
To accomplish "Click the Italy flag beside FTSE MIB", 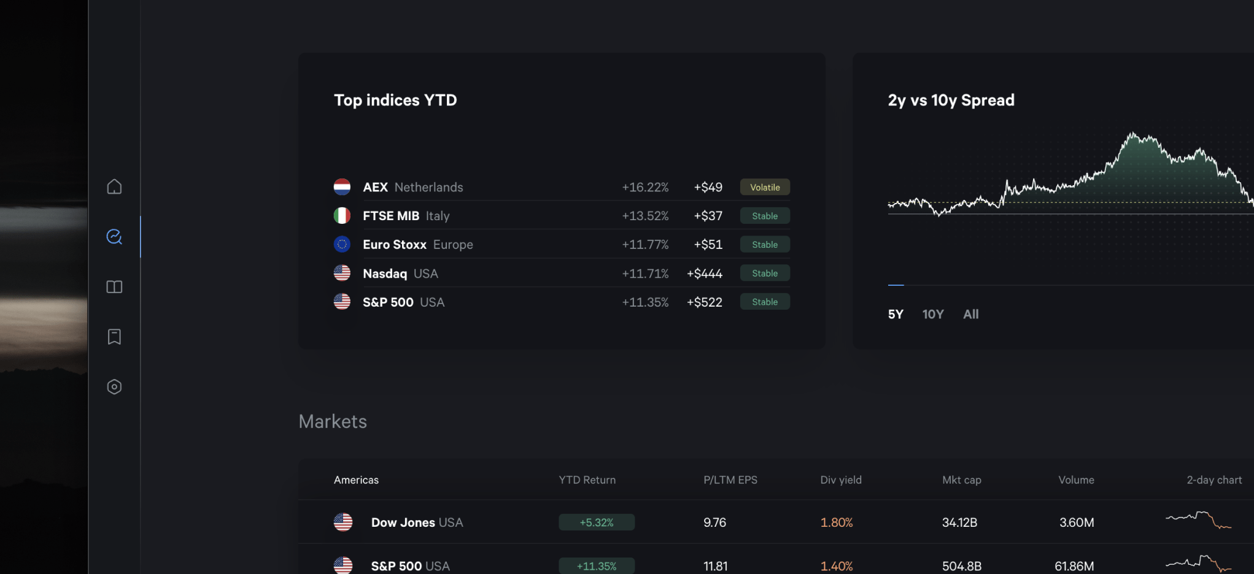I will [342, 216].
